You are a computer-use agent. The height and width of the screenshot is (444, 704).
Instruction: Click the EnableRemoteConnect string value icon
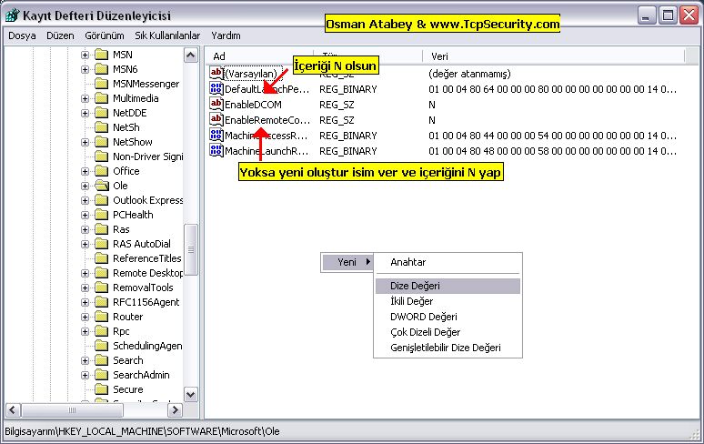[216, 120]
